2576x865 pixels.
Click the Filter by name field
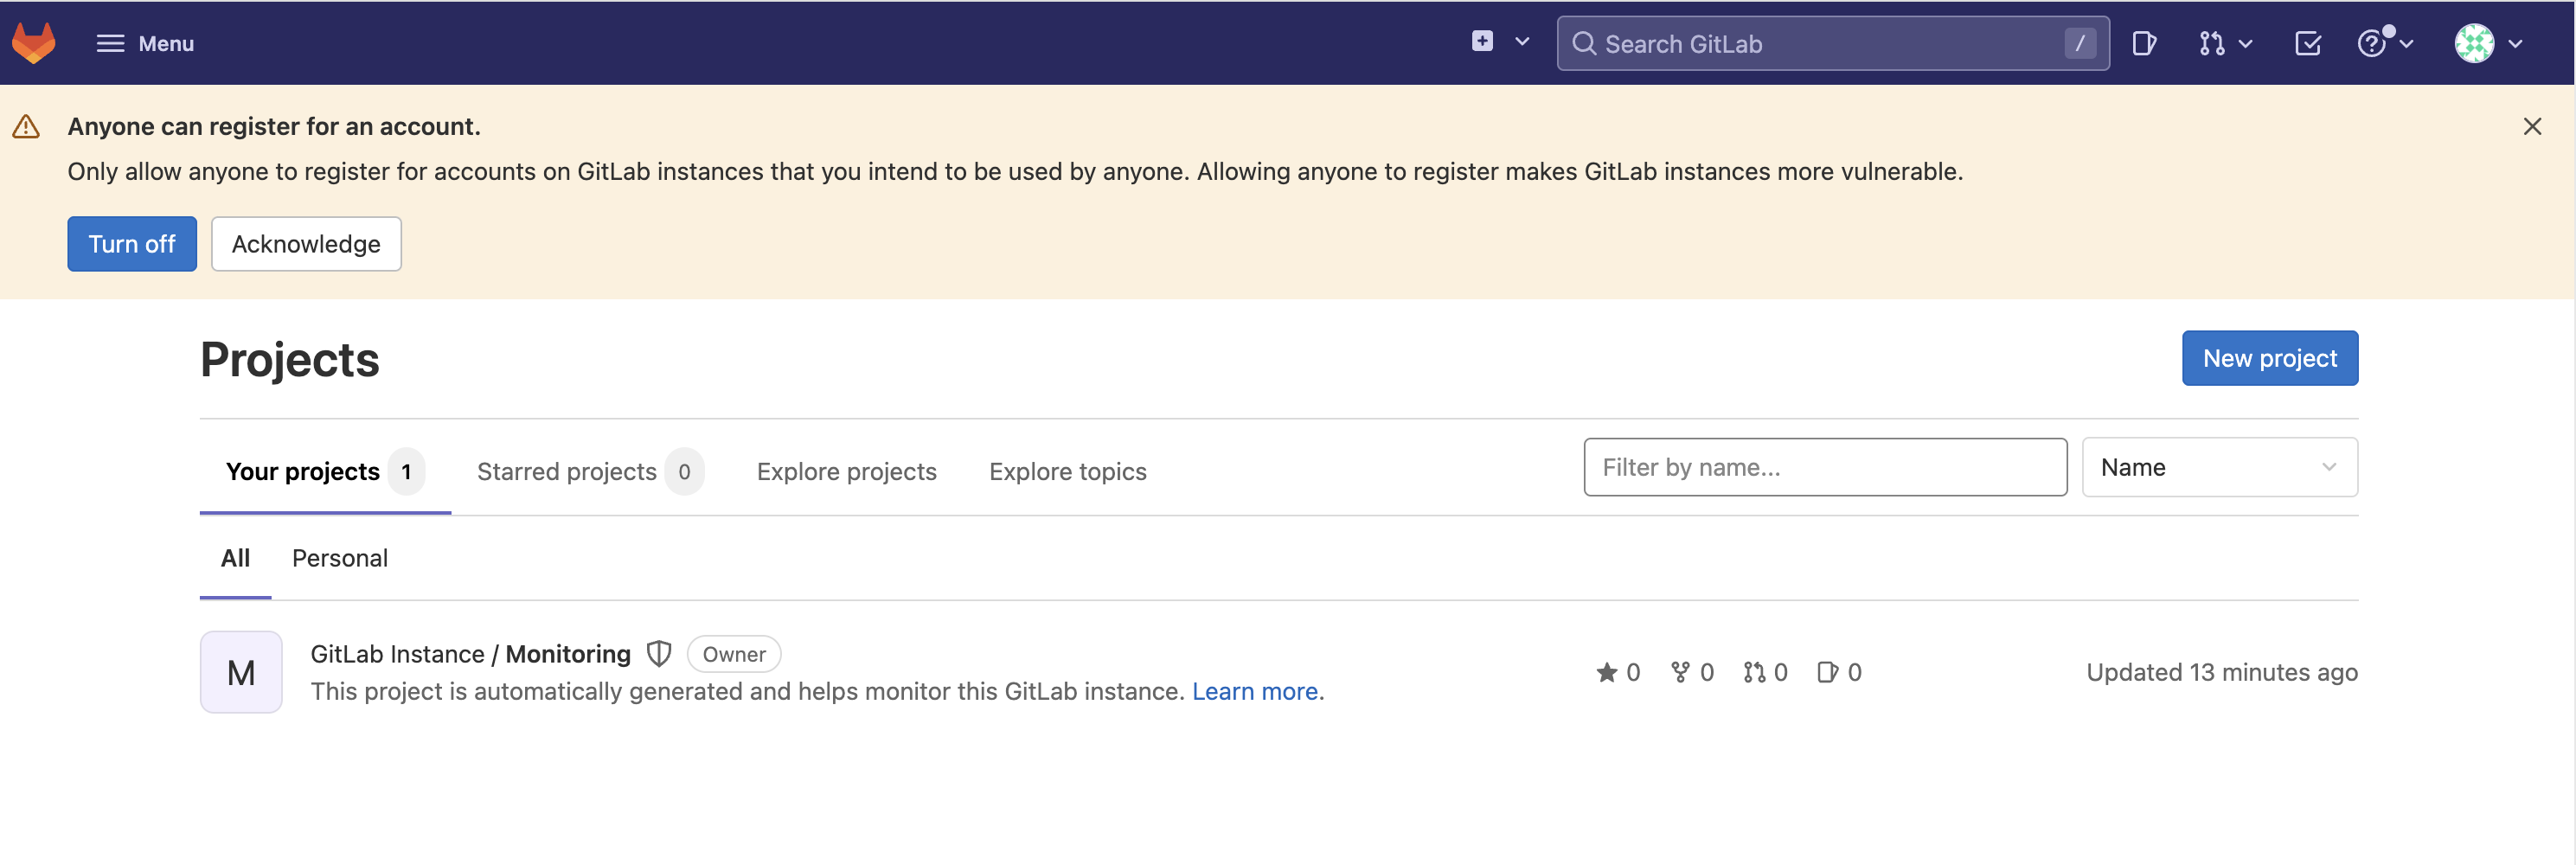(1825, 467)
